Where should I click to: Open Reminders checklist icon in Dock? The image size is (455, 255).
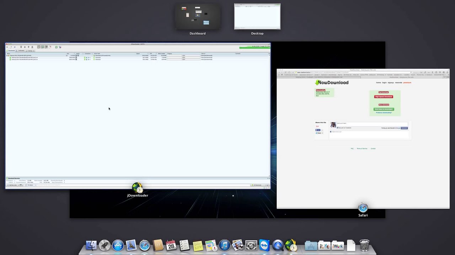pos(184,245)
